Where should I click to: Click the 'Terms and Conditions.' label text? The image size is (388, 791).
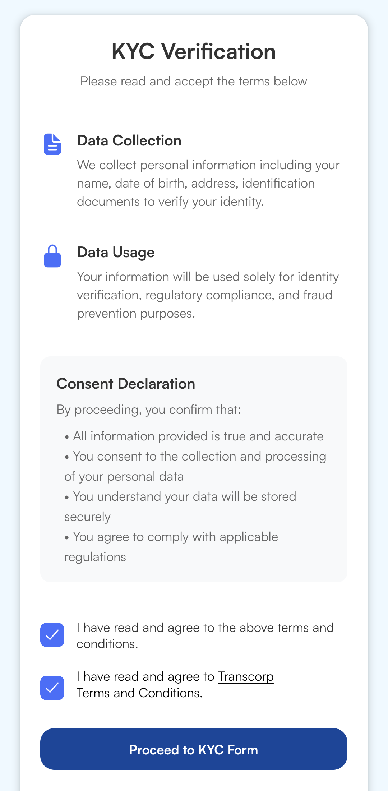(x=140, y=693)
